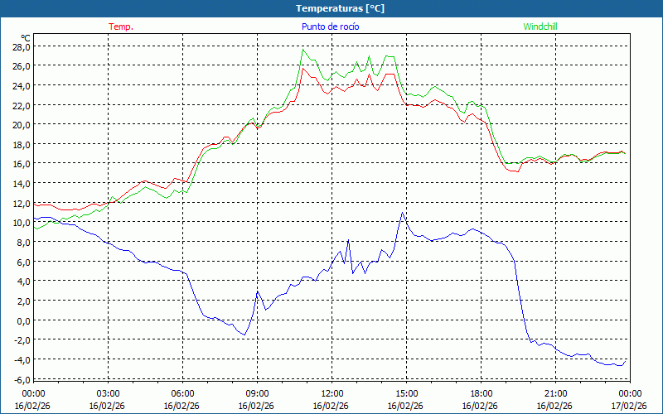663x414 pixels.
Task: Select the 20,0 value on the y-axis
Action: (21, 124)
